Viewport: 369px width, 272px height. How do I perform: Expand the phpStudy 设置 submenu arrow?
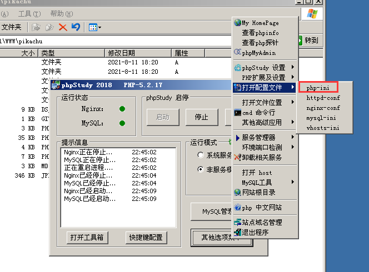coord(292,67)
